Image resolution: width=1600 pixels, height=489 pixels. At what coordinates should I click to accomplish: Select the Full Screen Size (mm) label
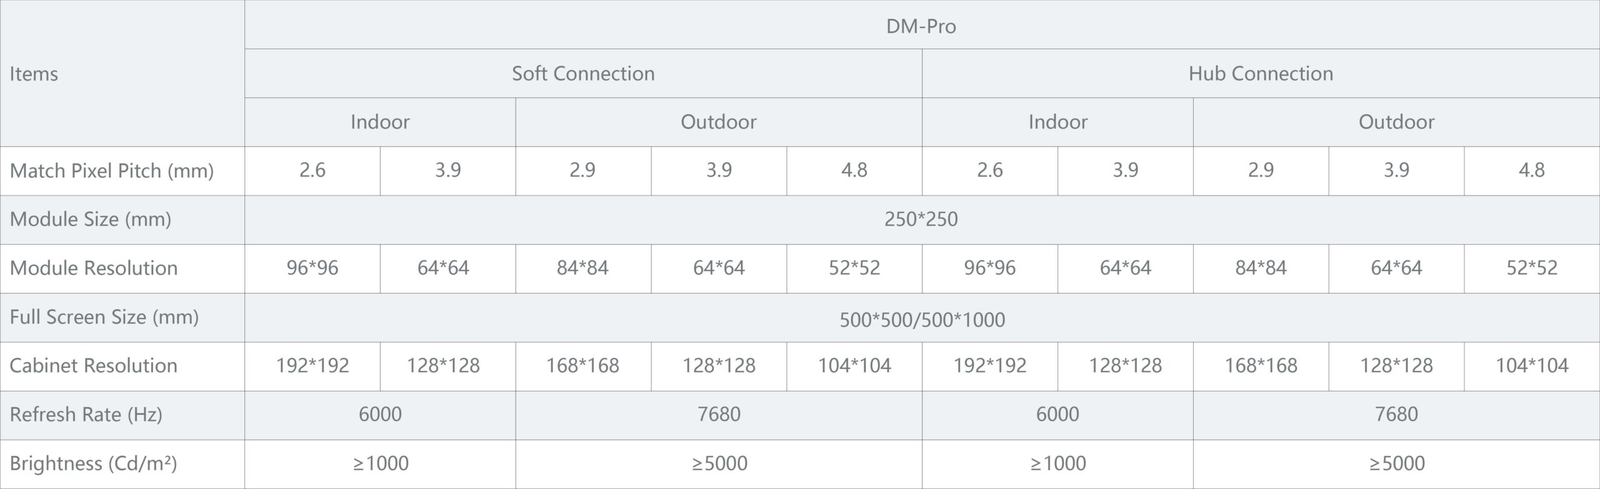[x=104, y=317]
